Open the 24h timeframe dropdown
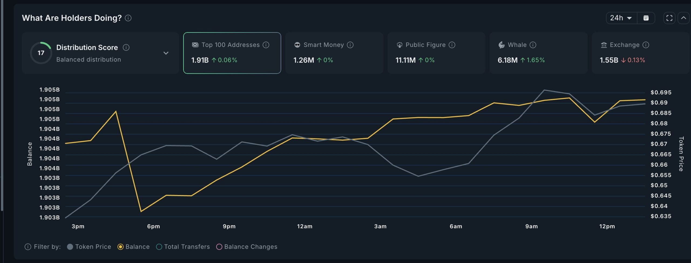This screenshot has width=691, height=263. (621, 18)
